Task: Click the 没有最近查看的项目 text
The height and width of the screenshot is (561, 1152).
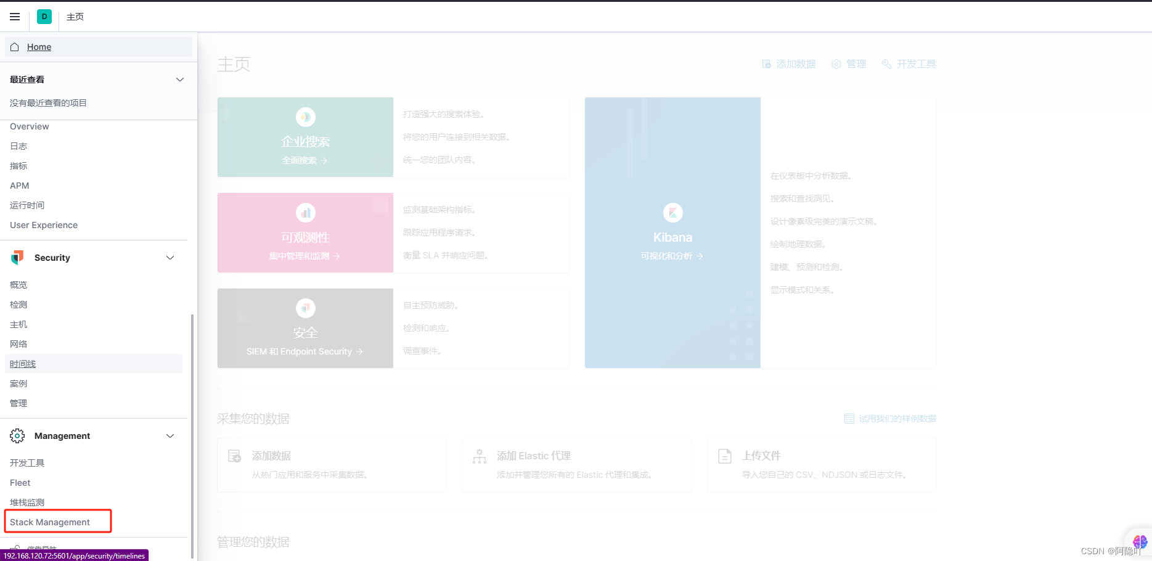Action: 48,103
